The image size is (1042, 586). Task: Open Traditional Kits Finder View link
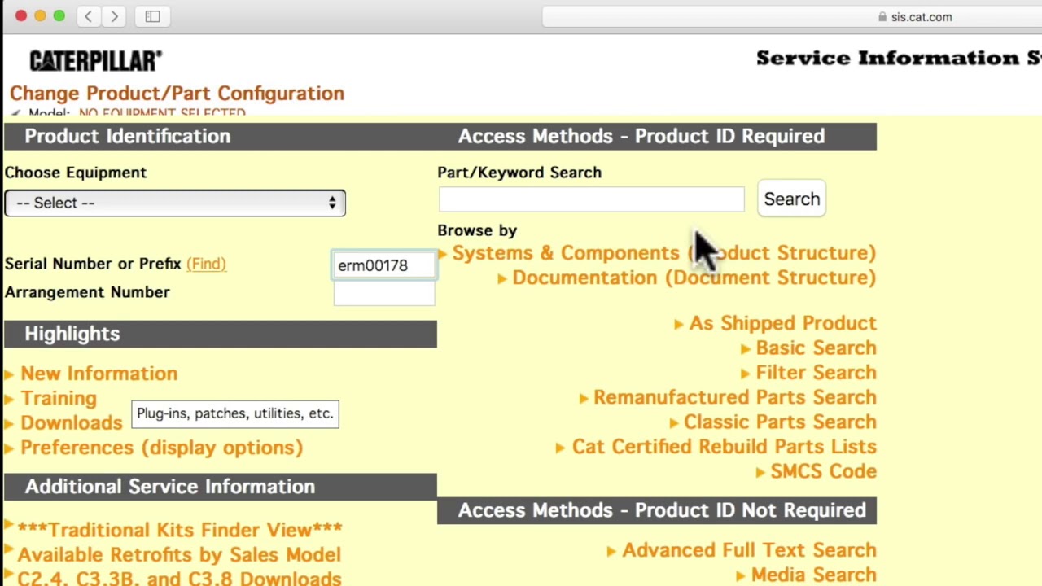click(180, 530)
